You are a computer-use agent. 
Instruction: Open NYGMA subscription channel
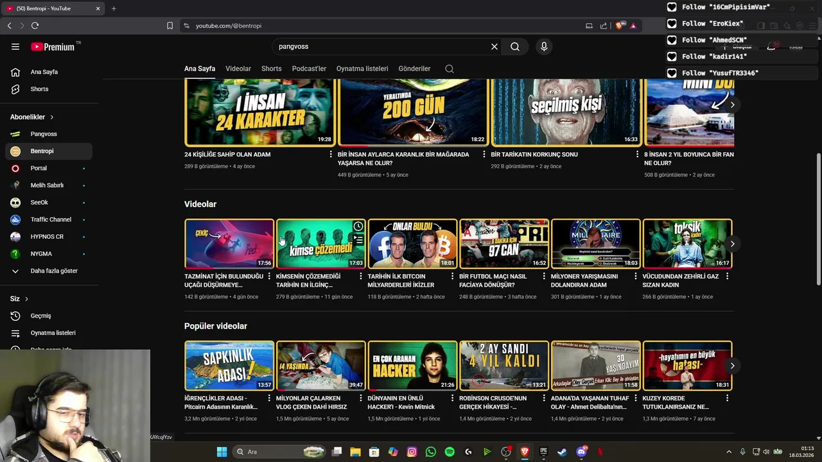pos(49,253)
